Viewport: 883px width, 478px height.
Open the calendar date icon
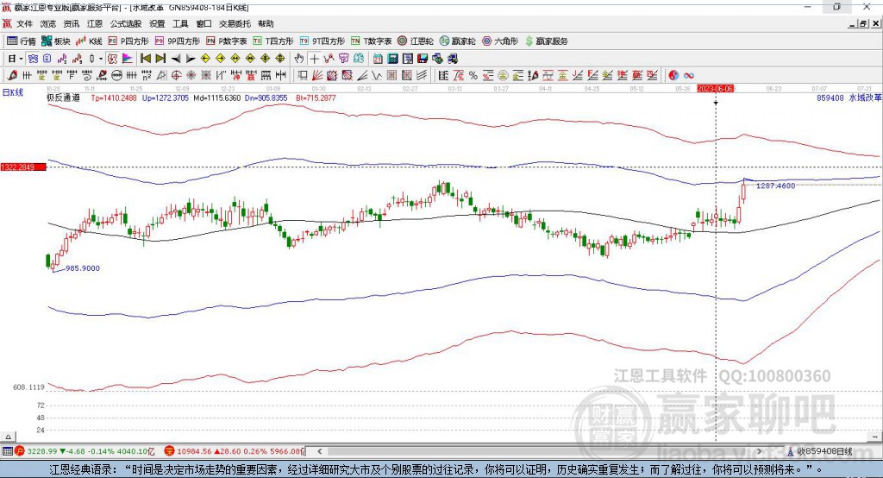pyautogui.click(x=378, y=59)
